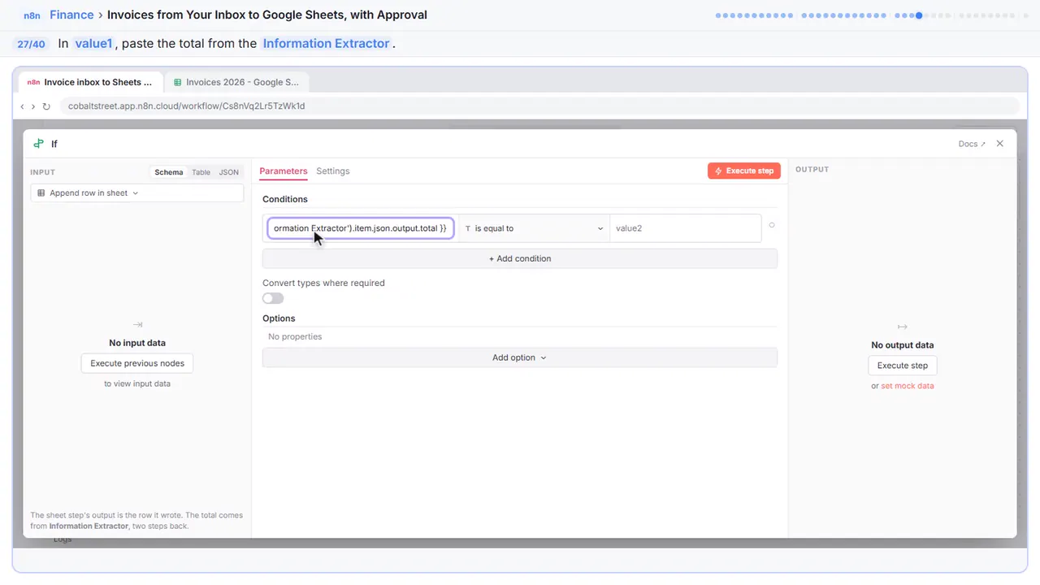Click the 'Conditions' heading
The height and width of the screenshot is (585, 1040).
pos(285,199)
